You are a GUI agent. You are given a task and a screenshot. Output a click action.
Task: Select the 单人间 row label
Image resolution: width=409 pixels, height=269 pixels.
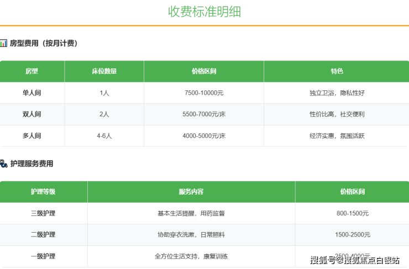(x=32, y=93)
